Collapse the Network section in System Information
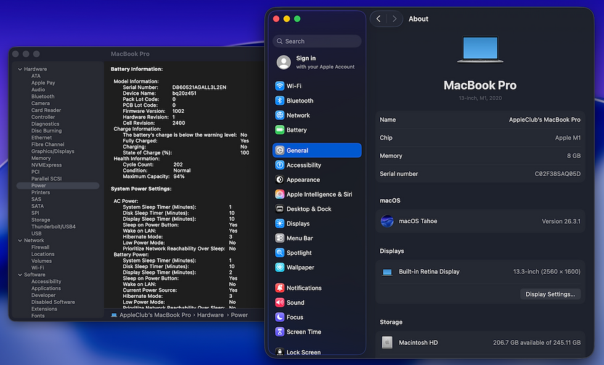Image resolution: width=604 pixels, height=365 pixels. tap(20, 240)
